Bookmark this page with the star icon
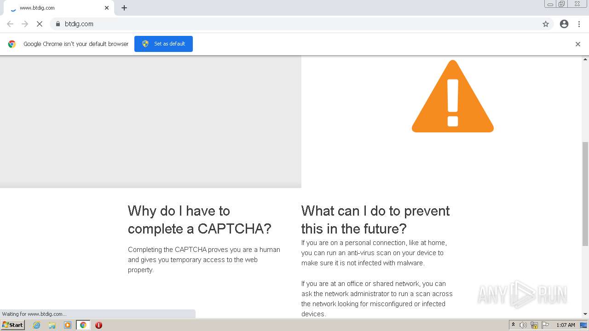Viewport: 589px width, 331px height. tap(546, 24)
